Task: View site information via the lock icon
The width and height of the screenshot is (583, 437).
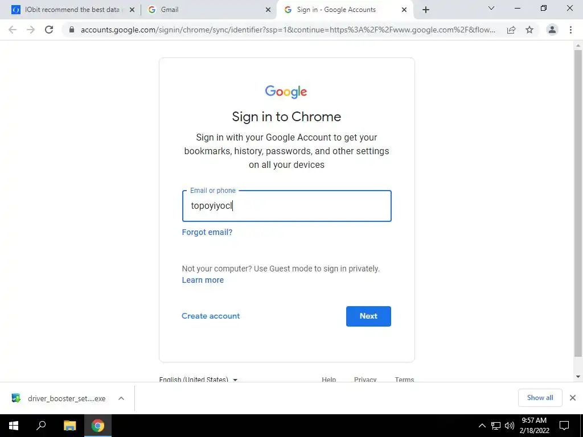Action: click(72, 30)
